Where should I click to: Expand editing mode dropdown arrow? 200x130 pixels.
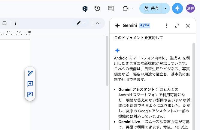(x=84, y=23)
